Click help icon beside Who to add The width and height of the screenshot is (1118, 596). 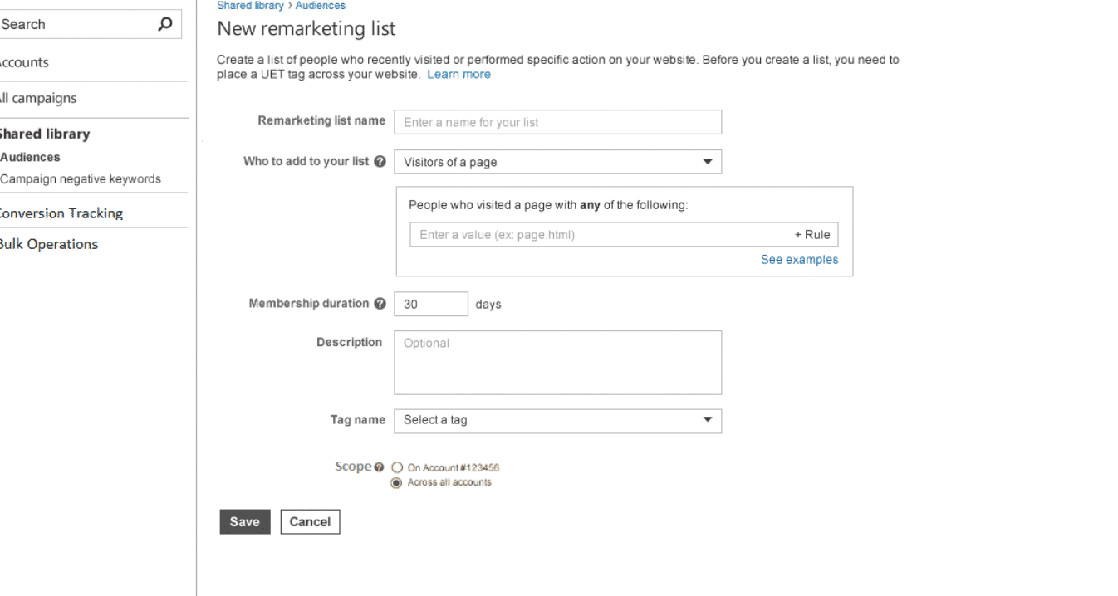[x=380, y=162]
